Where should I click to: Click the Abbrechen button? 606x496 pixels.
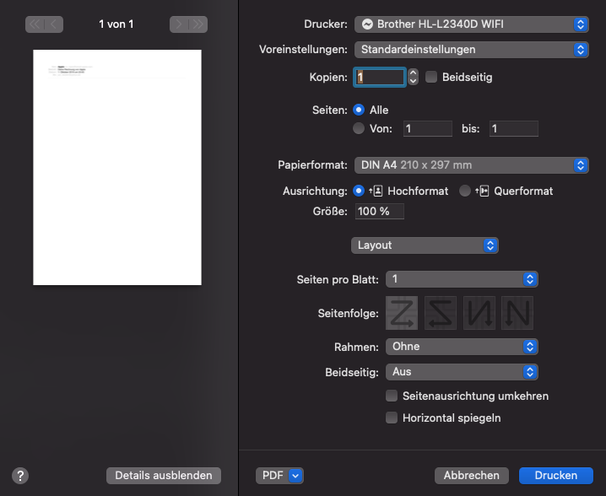[x=472, y=476]
